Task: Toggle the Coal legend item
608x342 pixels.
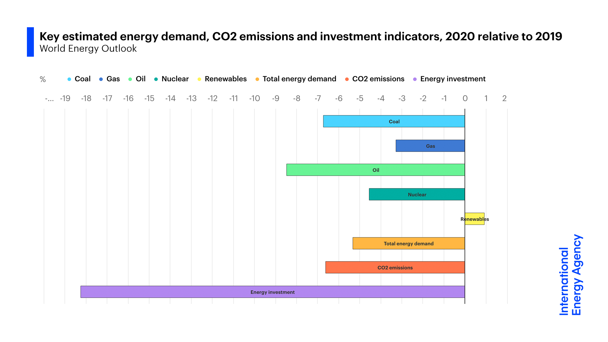Action: point(82,79)
